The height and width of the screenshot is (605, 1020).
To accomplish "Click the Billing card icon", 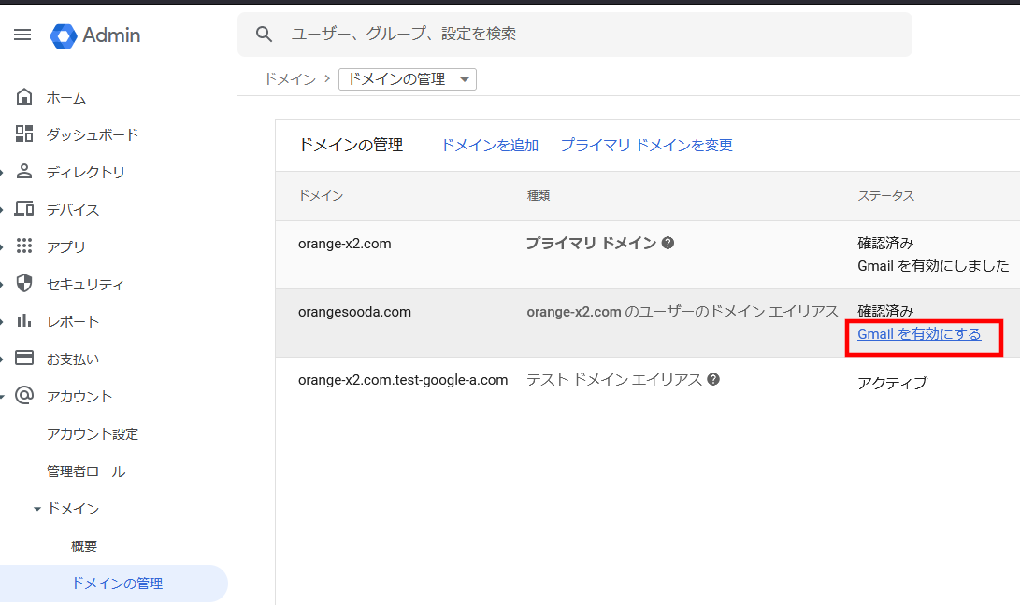I will 25,359.
